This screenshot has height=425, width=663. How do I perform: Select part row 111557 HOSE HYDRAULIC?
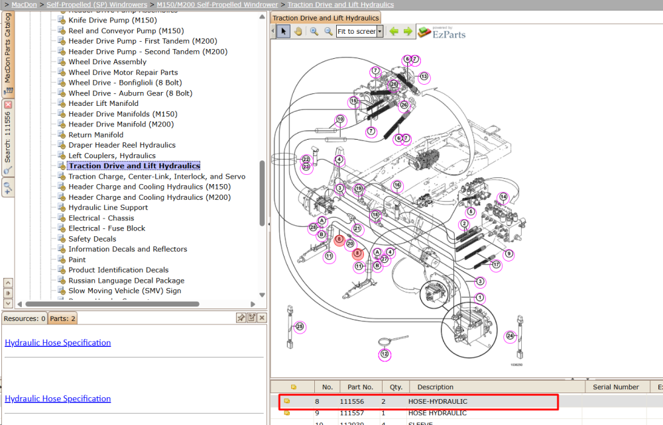point(467,413)
